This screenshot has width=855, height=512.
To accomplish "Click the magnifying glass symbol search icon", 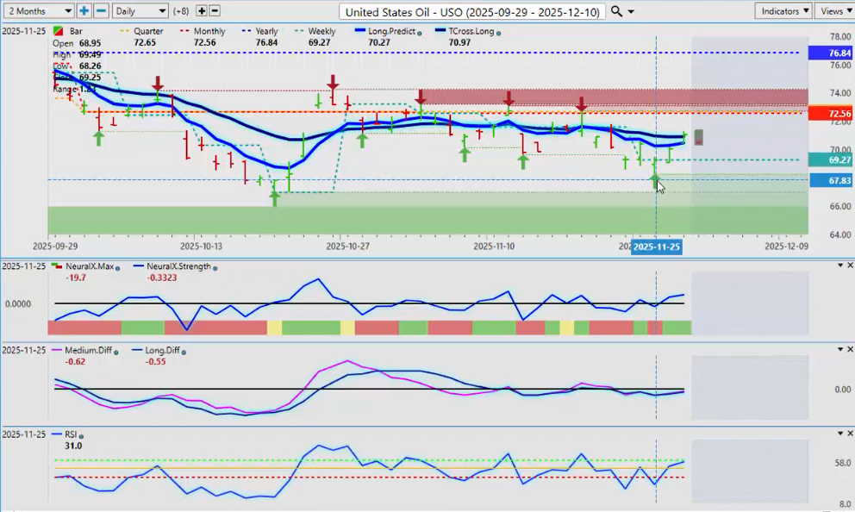I will [616, 11].
